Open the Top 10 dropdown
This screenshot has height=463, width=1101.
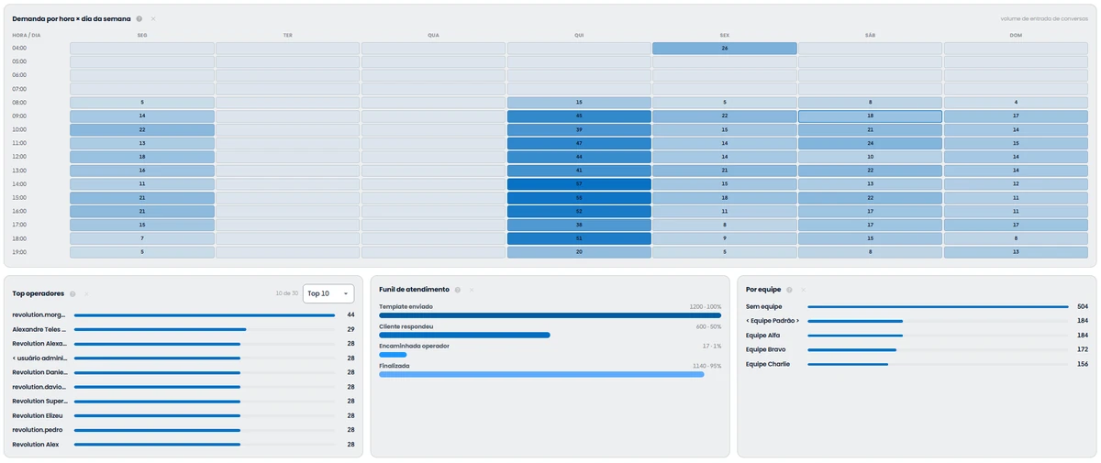pyautogui.click(x=328, y=293)
